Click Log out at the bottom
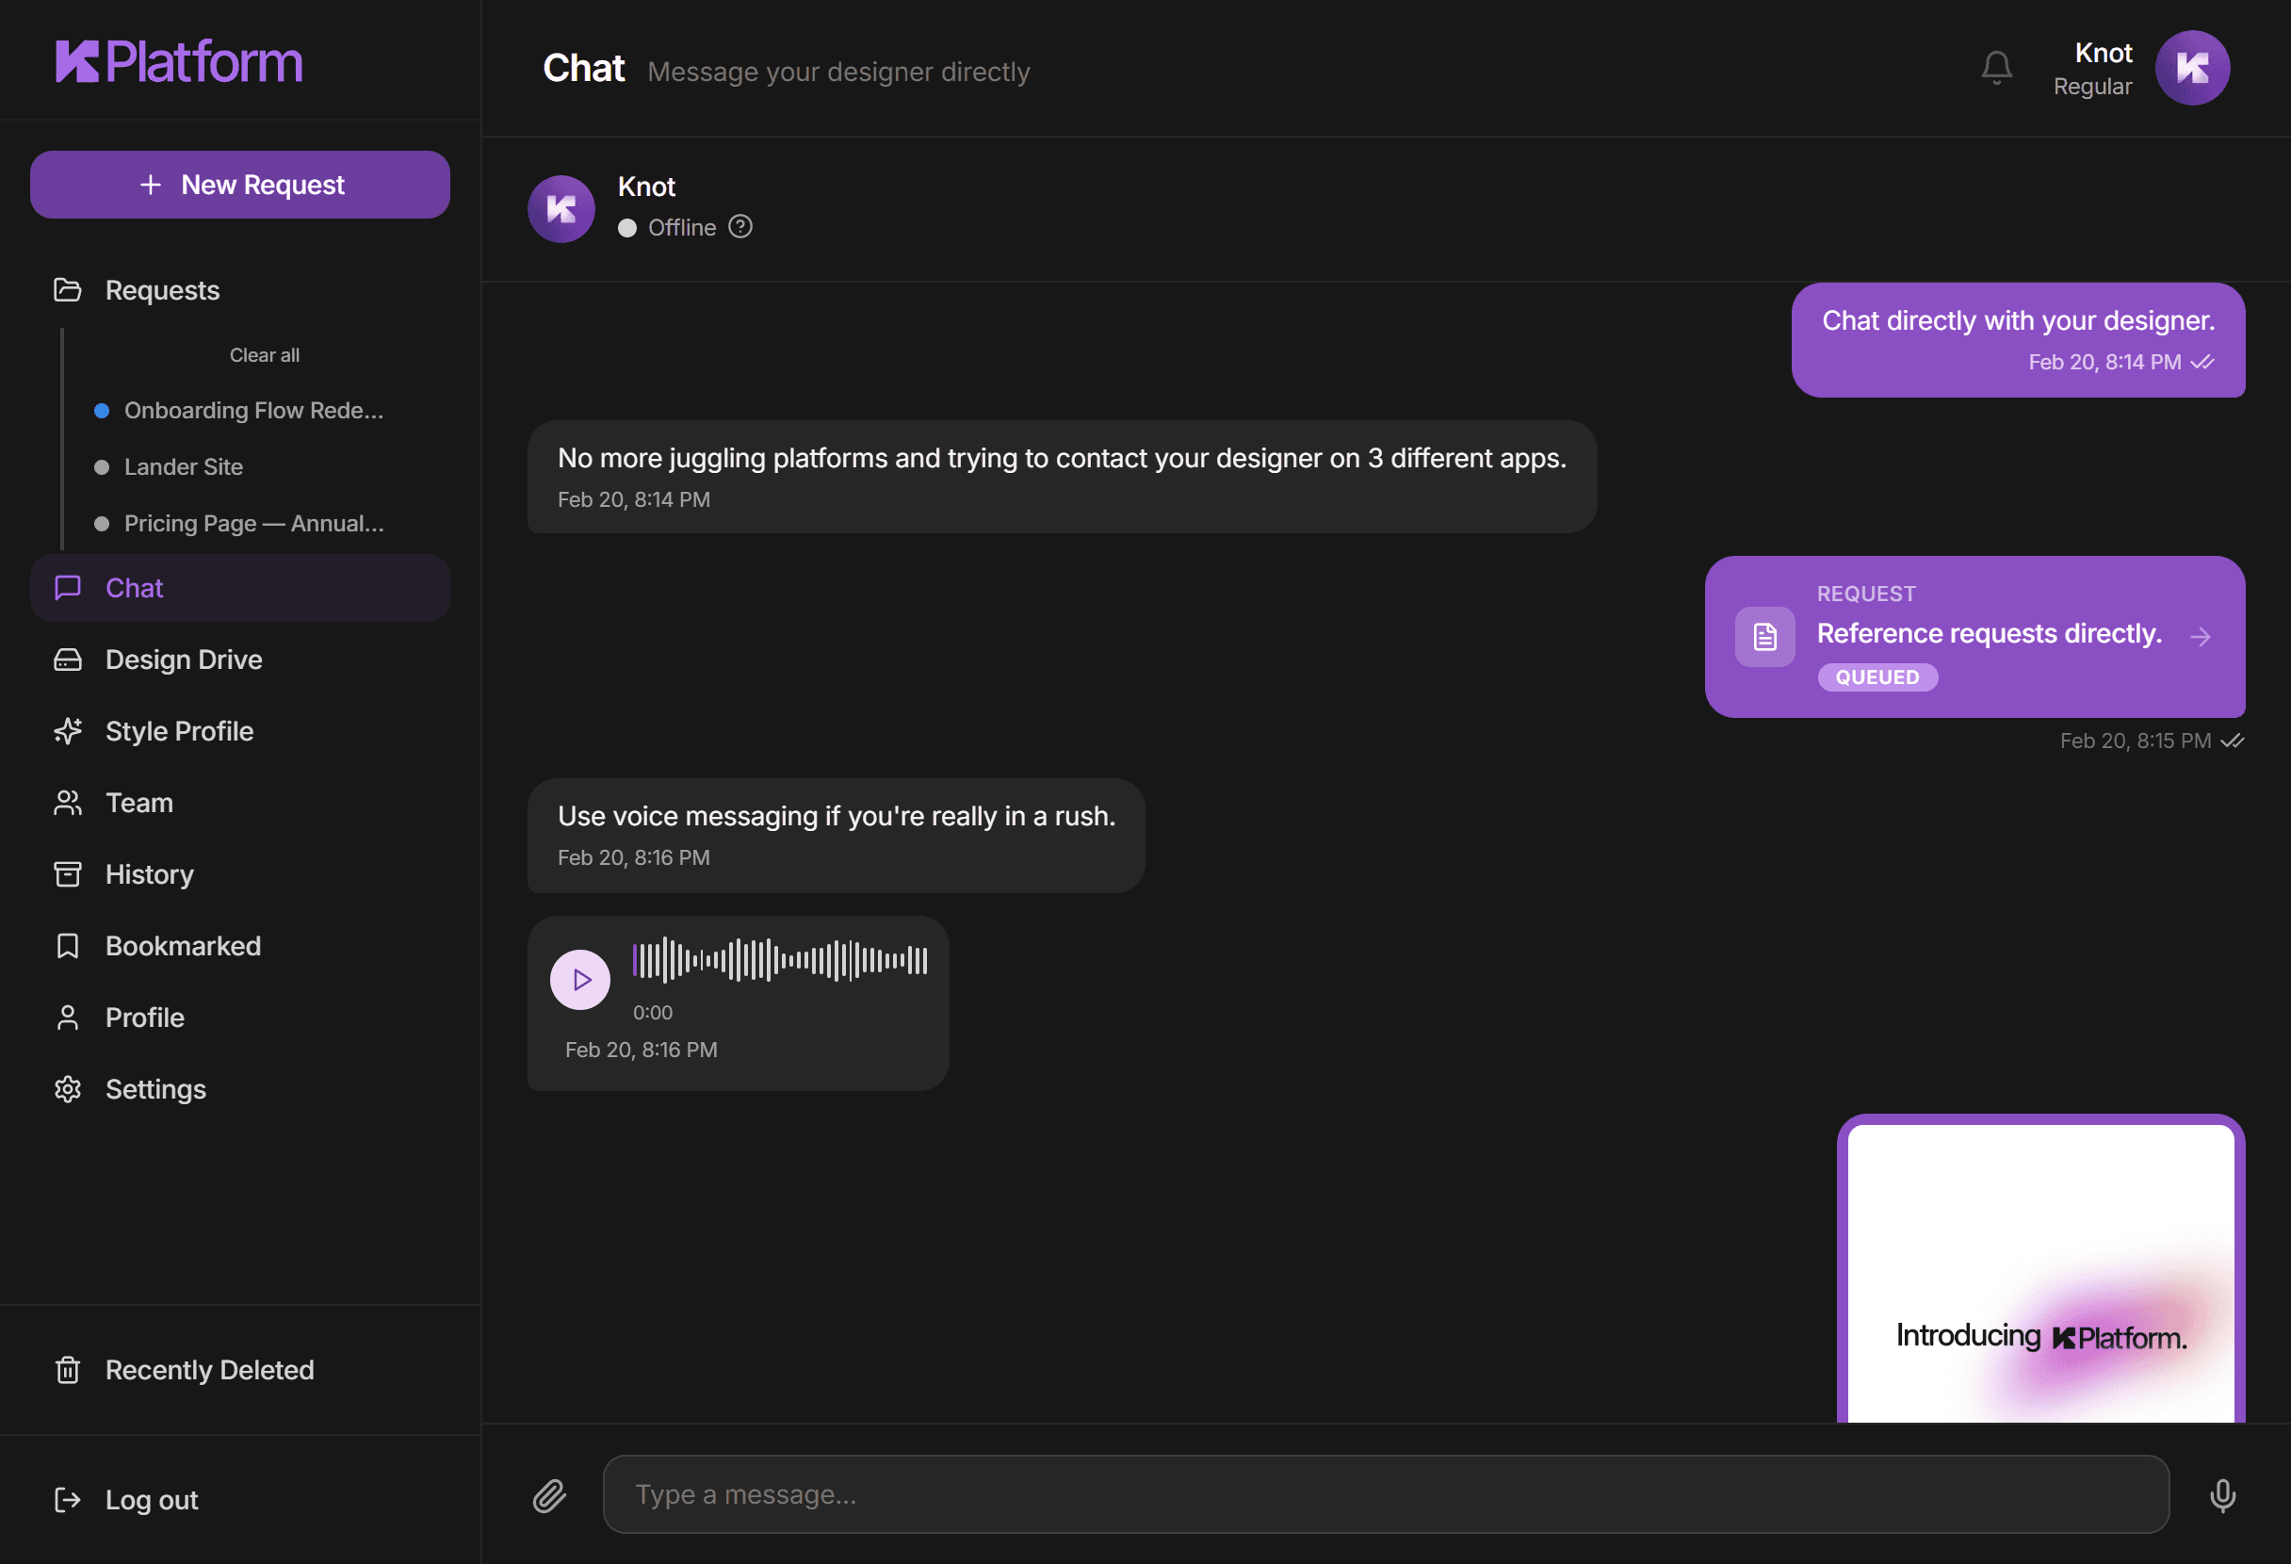 pyautogui.click(x=150, y=1500)
